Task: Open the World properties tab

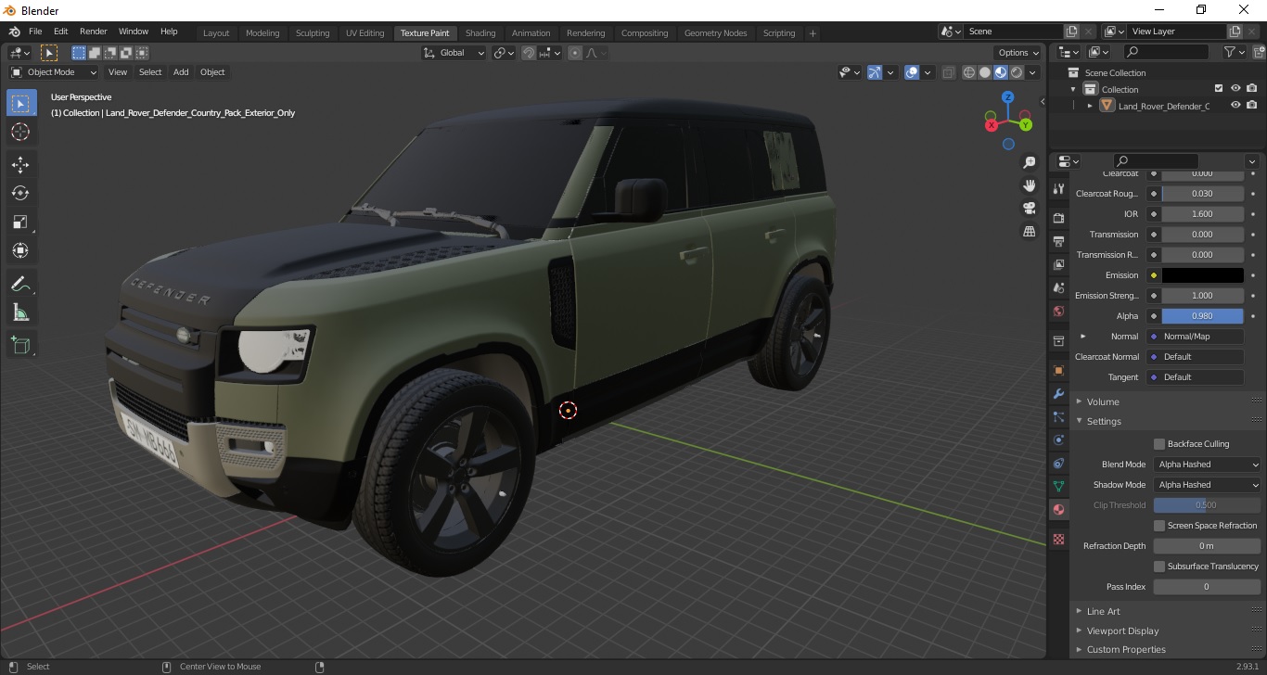Action: pos(1058,311)
